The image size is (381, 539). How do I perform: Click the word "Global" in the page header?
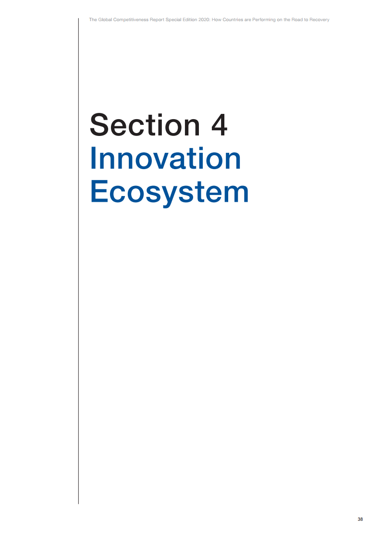pyautogui.click(x=104, y=20)
